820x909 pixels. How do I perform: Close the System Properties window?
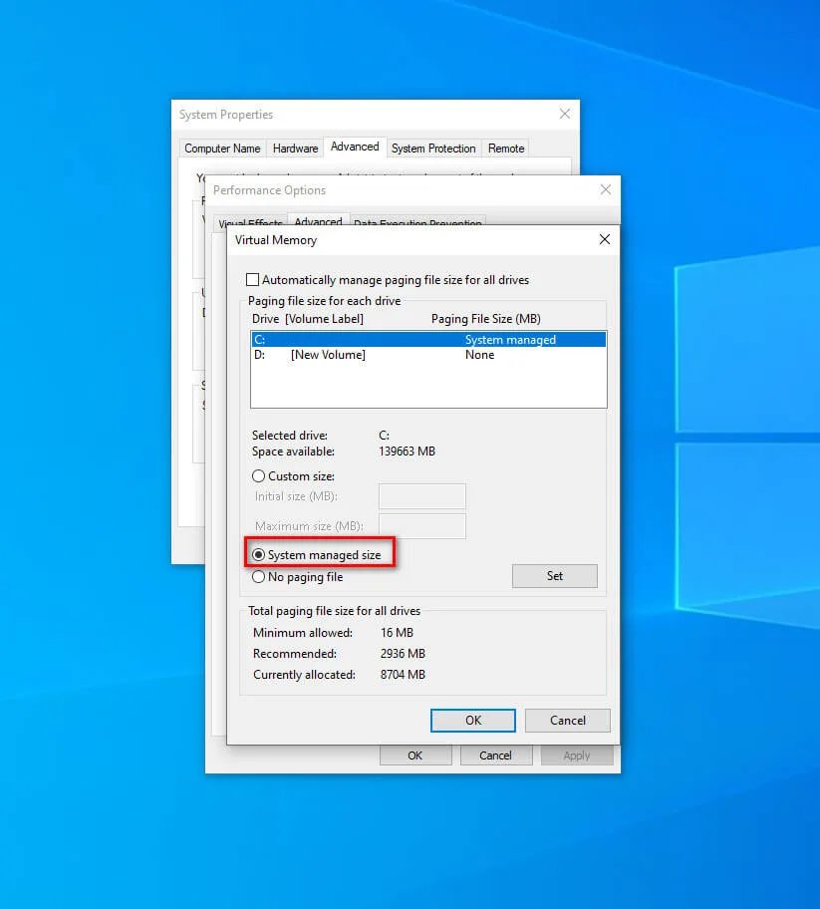[565, 114]
